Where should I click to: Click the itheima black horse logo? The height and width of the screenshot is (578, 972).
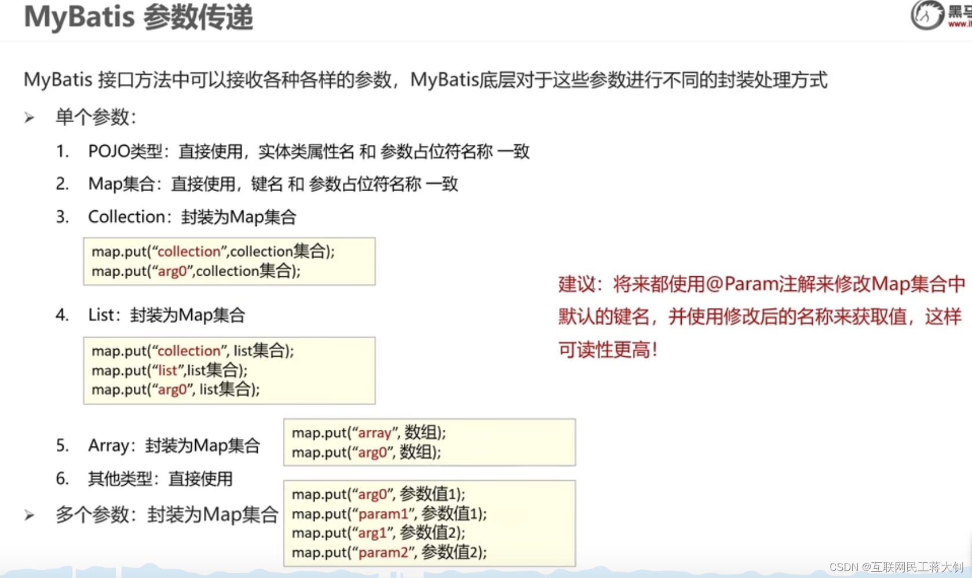tap(926, 16)
